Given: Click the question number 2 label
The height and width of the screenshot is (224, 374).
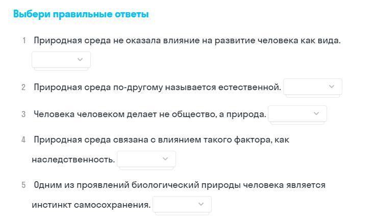Looking at the screenshot, I should click(23, 88).
